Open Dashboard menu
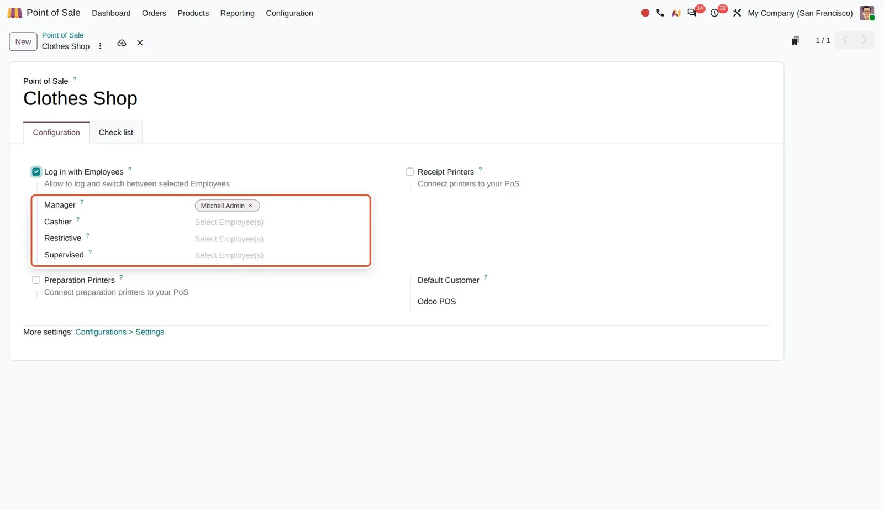The height and width of the screenshot is (510, 884). (111, 13)
